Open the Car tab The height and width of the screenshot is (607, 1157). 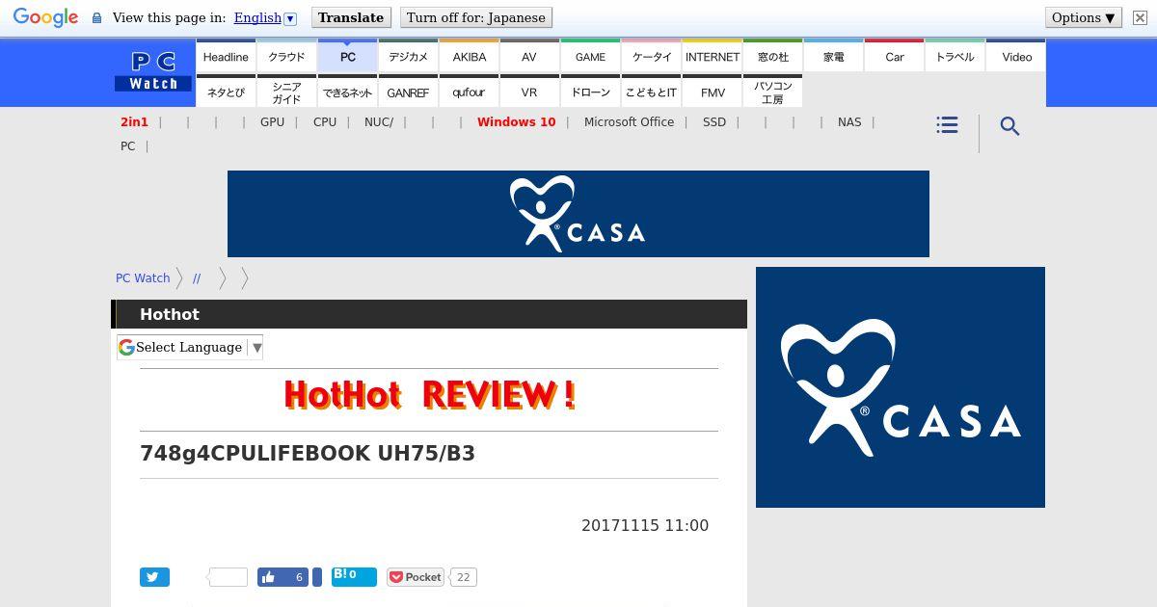point(894,56)
